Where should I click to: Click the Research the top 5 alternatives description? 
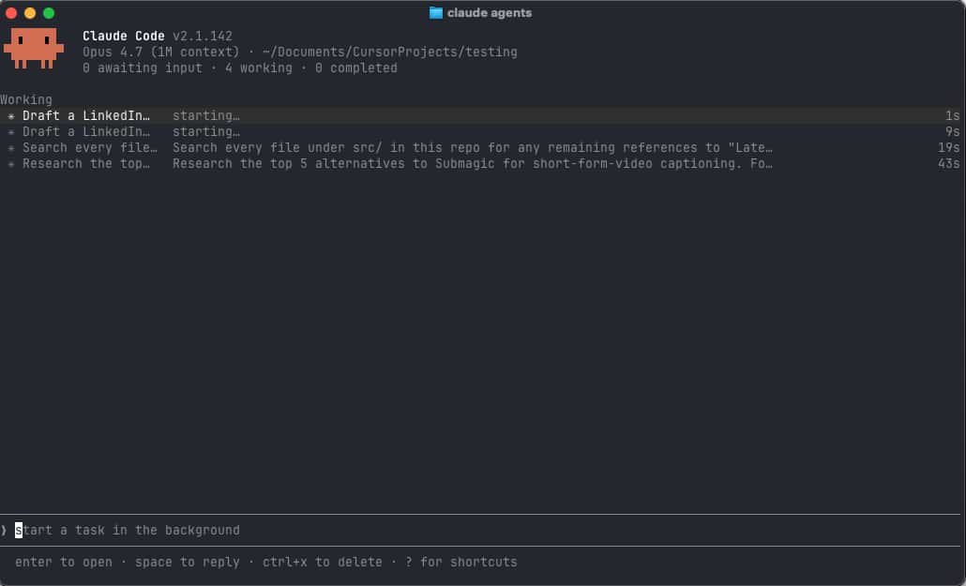[x=472, y=164]
